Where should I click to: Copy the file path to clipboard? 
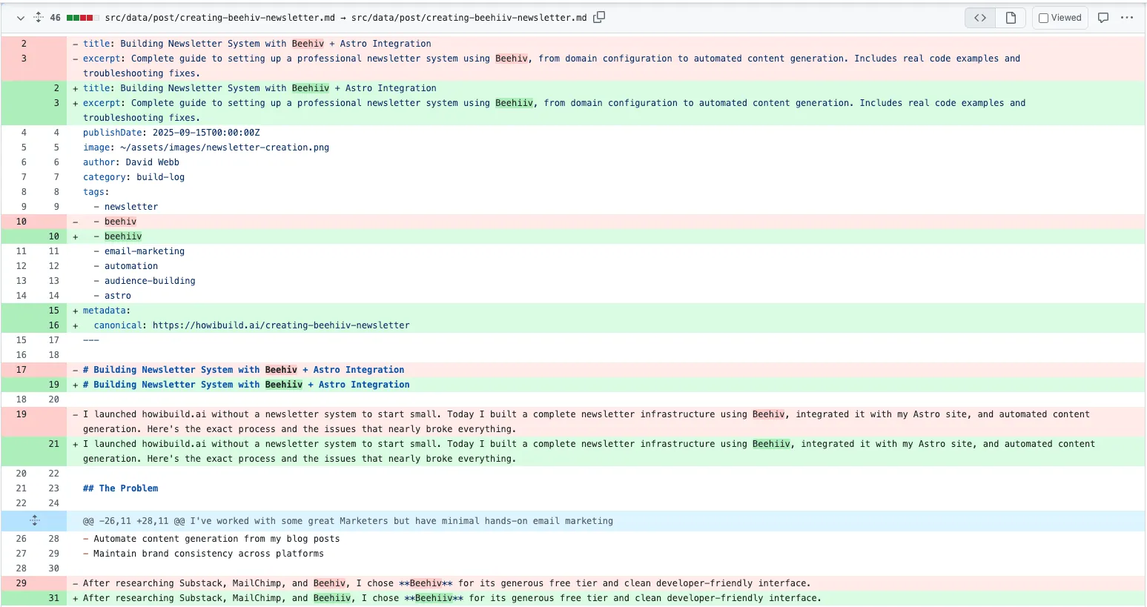coord(599,17)
